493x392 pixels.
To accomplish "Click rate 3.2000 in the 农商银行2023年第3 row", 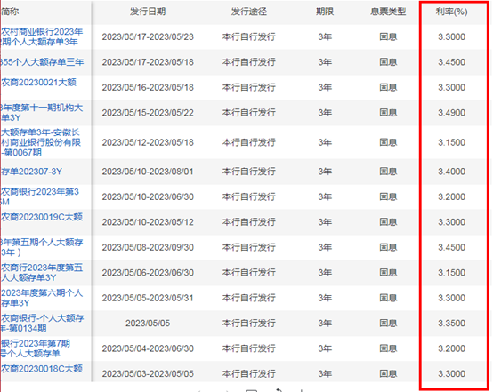I will 451,197.
